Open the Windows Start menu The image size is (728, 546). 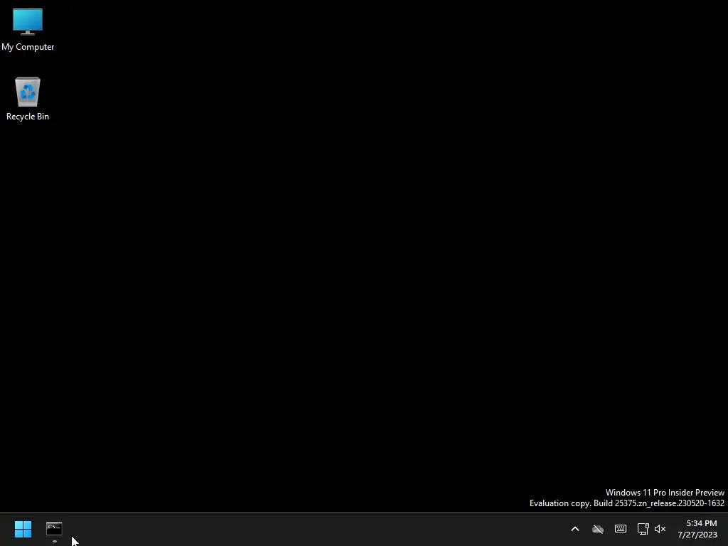point(23,529)
